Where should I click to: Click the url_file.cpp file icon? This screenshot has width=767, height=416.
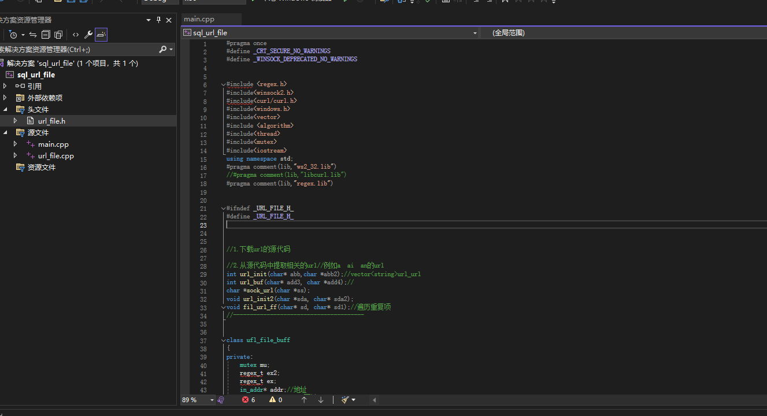31,155
